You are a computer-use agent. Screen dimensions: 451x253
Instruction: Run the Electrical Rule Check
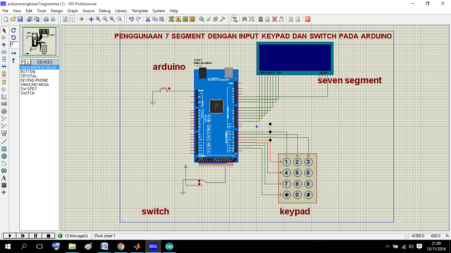coord(298,19)
